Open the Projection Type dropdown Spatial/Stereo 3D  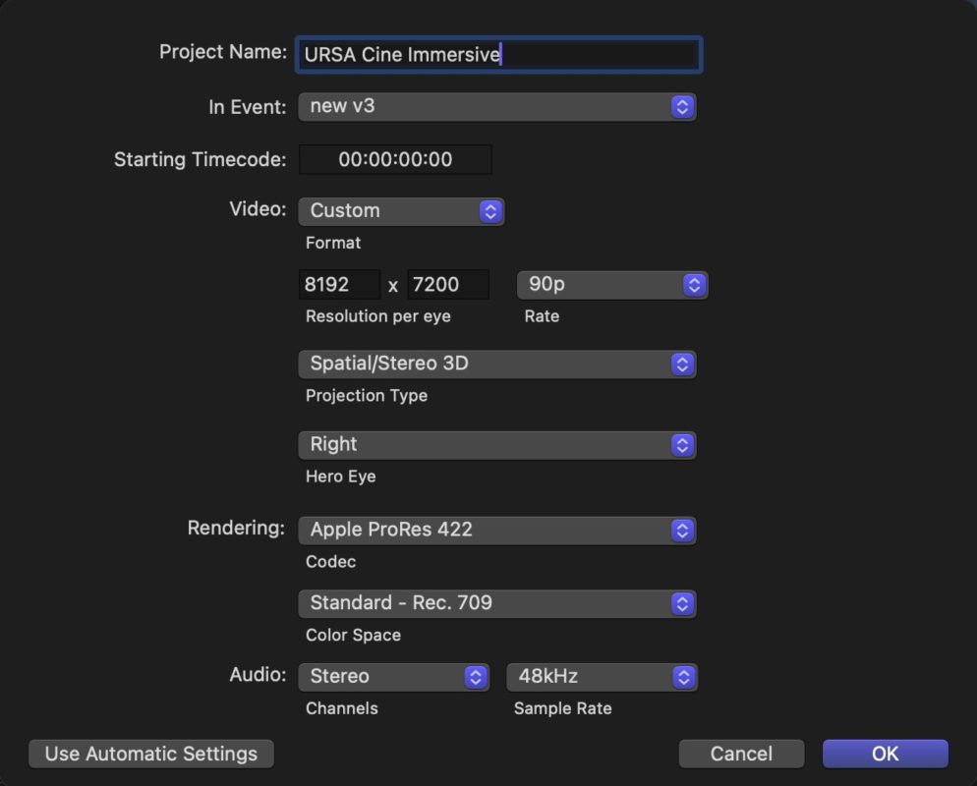(497, 364)
